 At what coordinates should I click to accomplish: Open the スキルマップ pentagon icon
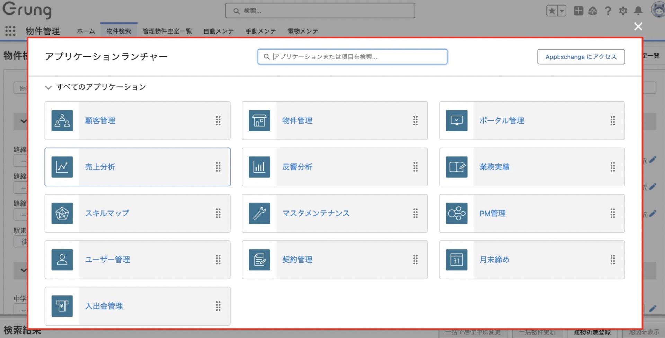pyautogui.click(x=62, y=213)
